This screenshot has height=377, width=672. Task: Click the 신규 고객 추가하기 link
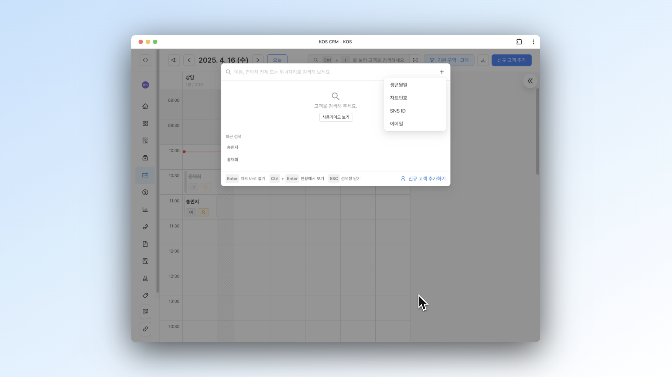pos(423,178)
